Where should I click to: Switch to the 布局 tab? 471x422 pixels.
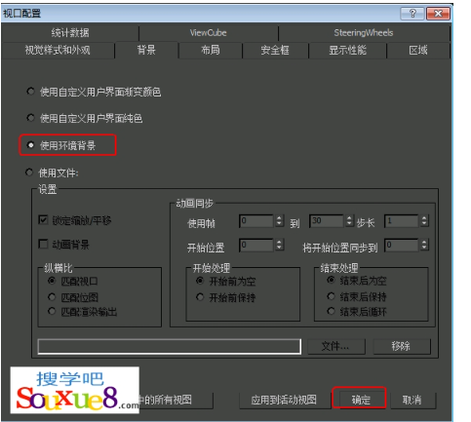211,51
